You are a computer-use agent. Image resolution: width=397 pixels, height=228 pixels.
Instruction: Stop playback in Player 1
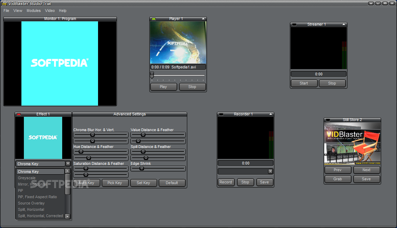pos(192,87)
